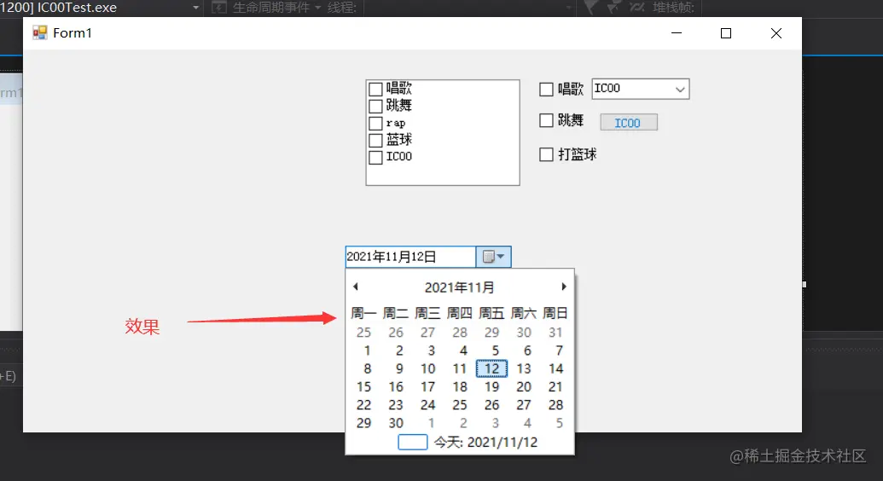Screen dimensions: 883x481
Task: Enable the standalone 唱歌 checkbox beside combo box
Action: [x=546, y=89]
